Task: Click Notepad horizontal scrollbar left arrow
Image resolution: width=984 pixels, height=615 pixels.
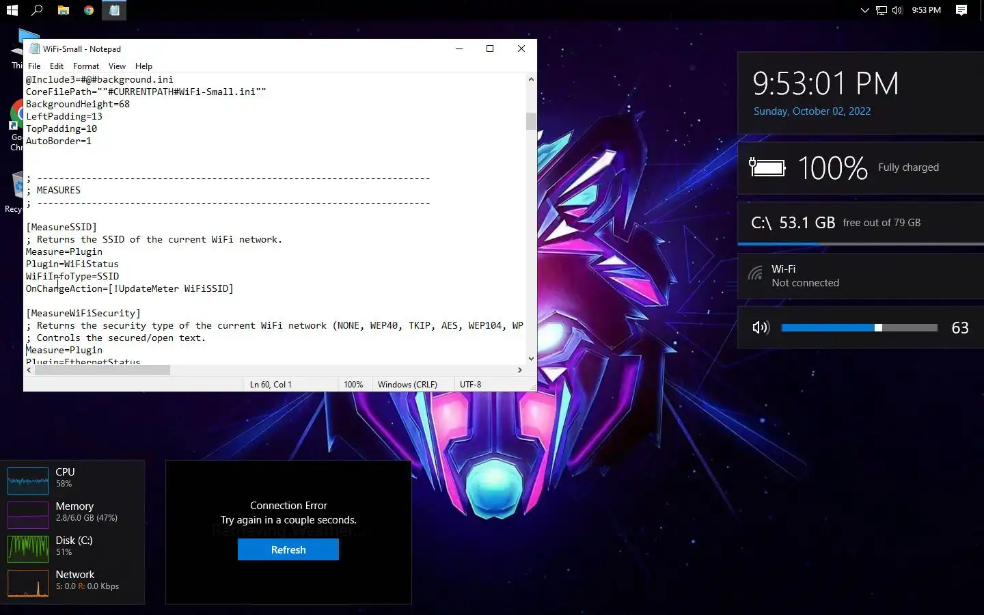Action: pyautogui.click(x=29, y=370)
